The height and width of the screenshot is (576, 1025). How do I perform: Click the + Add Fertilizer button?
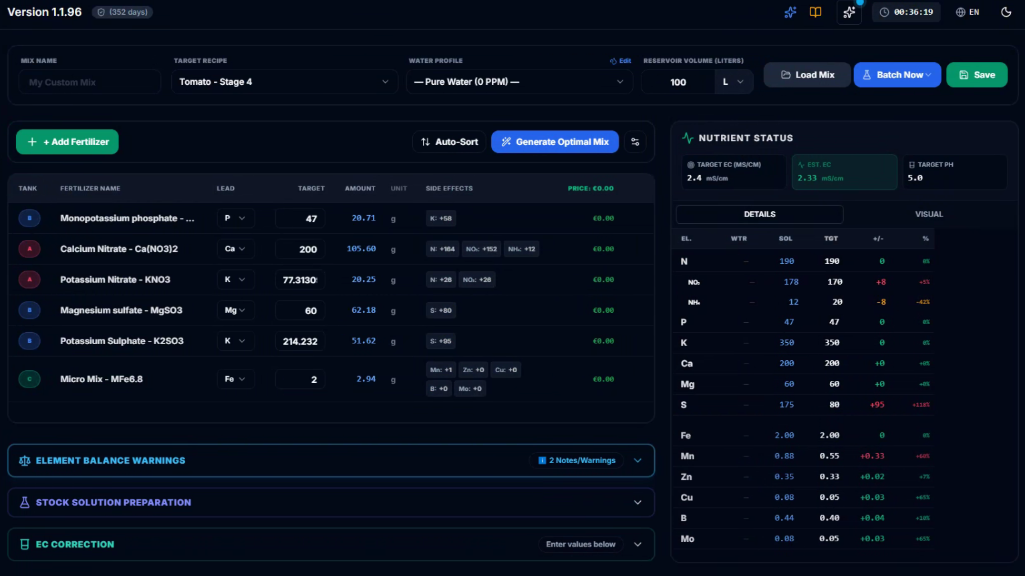tap(67, 142)
